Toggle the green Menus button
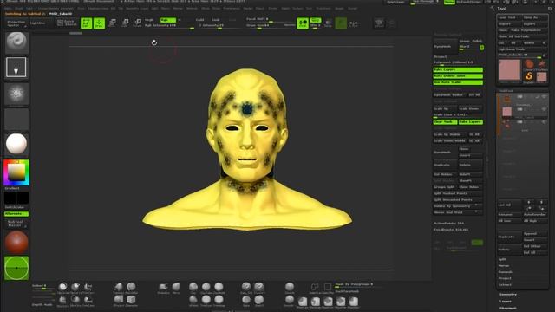 [449, 2]
